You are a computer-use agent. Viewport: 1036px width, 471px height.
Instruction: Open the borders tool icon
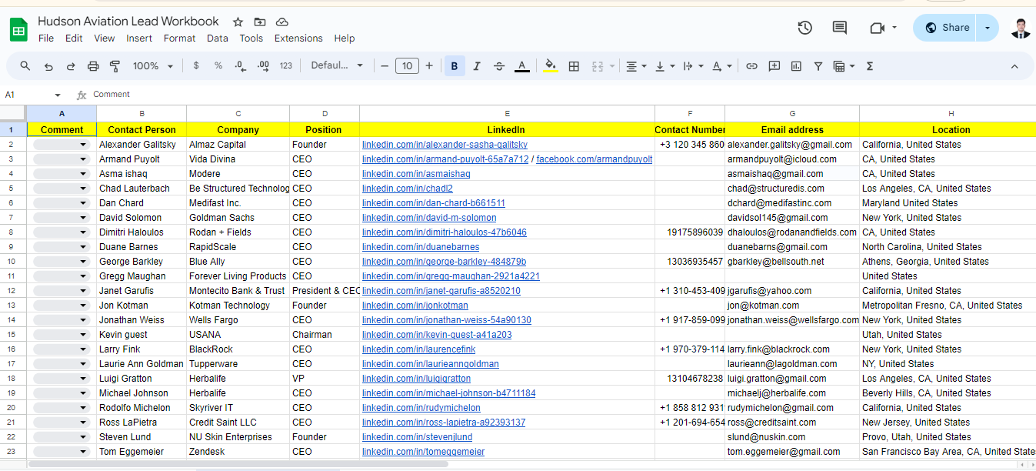[574, 66]
